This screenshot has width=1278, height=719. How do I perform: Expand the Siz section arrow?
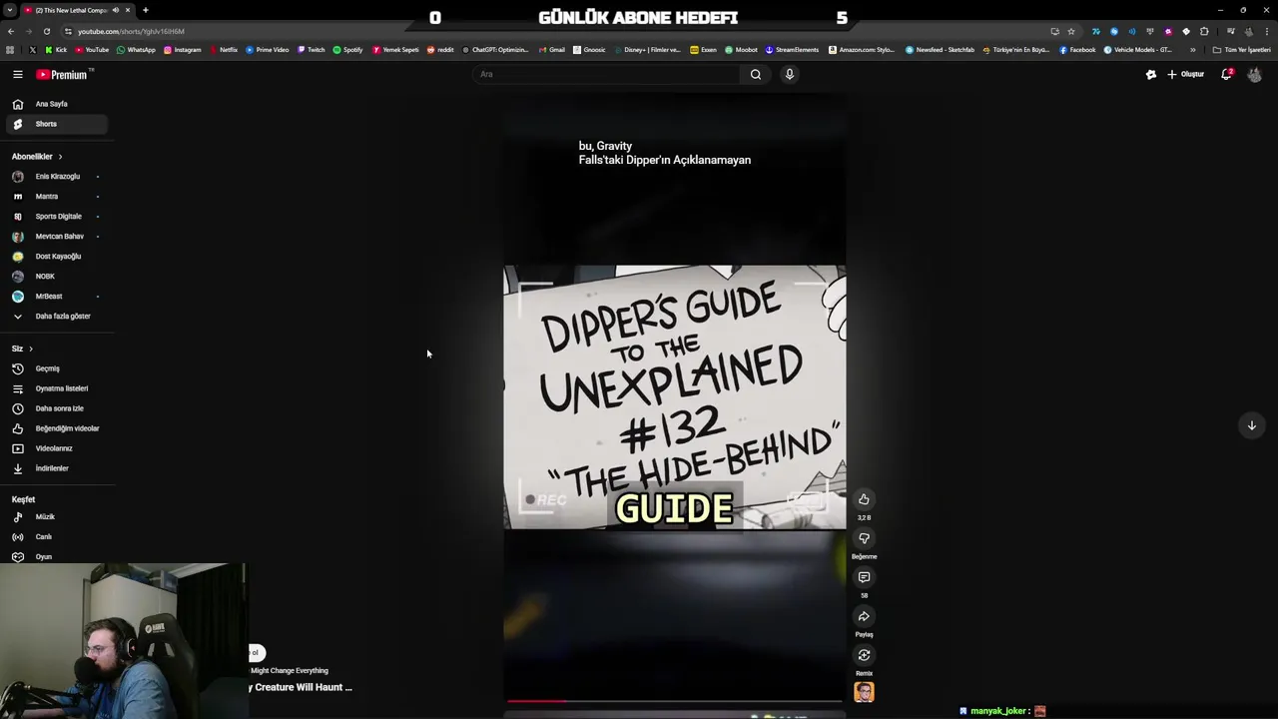31,349
